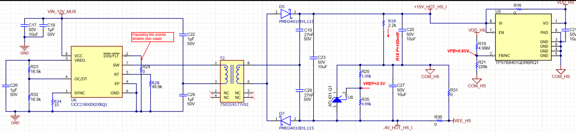Select the 226k value of R21
This screenshot has height=132, width=576.
tap(483, 67)
